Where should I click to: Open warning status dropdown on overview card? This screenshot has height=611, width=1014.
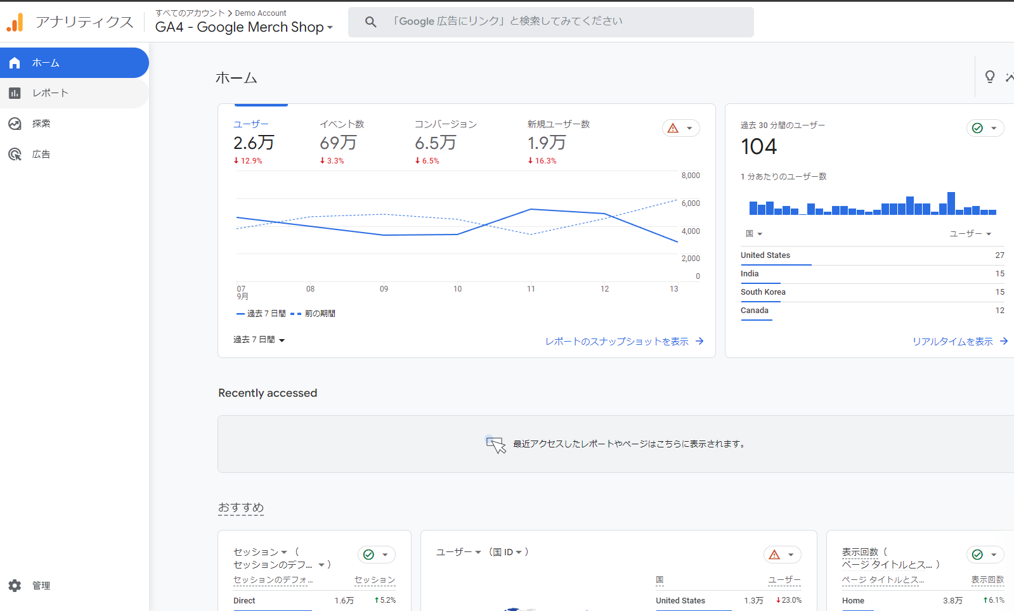pos(680,128)
